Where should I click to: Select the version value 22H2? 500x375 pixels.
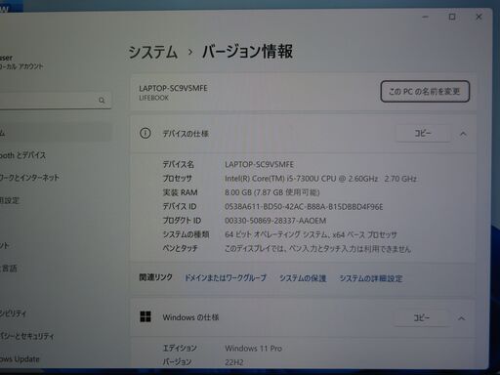(x=234, y=362)
